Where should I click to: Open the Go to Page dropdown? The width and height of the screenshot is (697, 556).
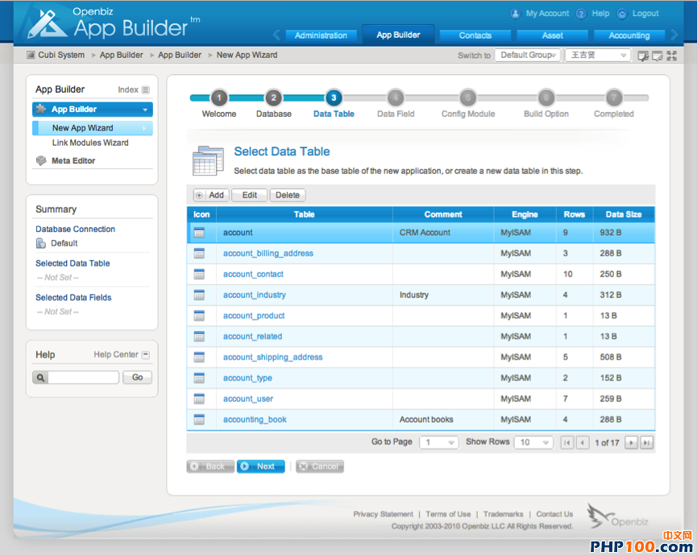pyautogui.click(x=440, y=442)
